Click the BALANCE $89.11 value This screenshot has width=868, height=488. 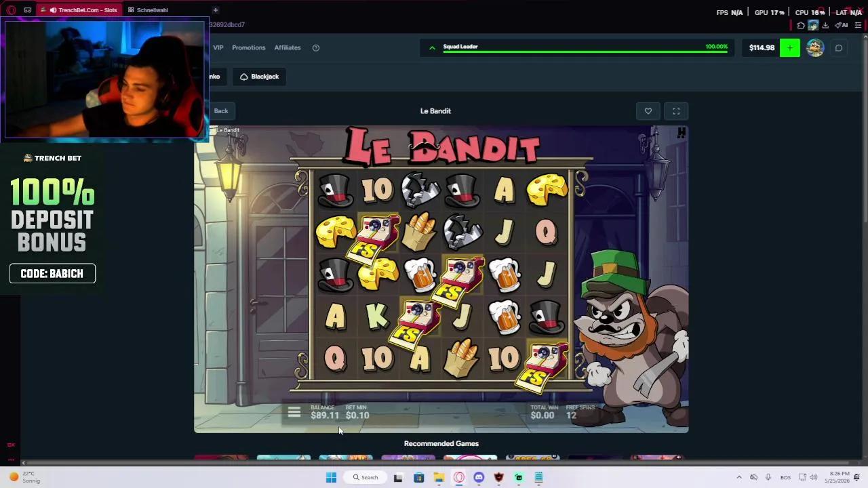coord(325,415)
